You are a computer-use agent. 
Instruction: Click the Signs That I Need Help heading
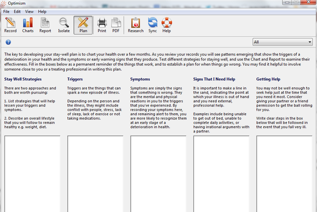[x=214, y=79]
